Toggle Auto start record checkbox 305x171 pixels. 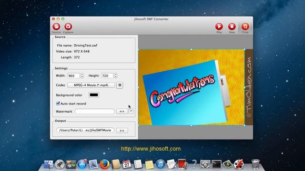pyautogui.click(x=58, y=104)
